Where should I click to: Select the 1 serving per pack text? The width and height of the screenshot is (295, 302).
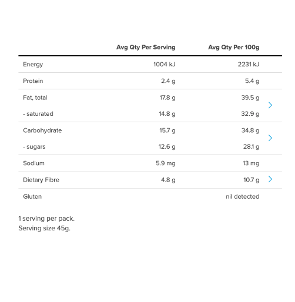(46, 219)
